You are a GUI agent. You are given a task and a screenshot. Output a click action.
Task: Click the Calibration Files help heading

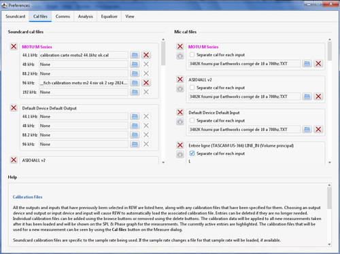27,197
